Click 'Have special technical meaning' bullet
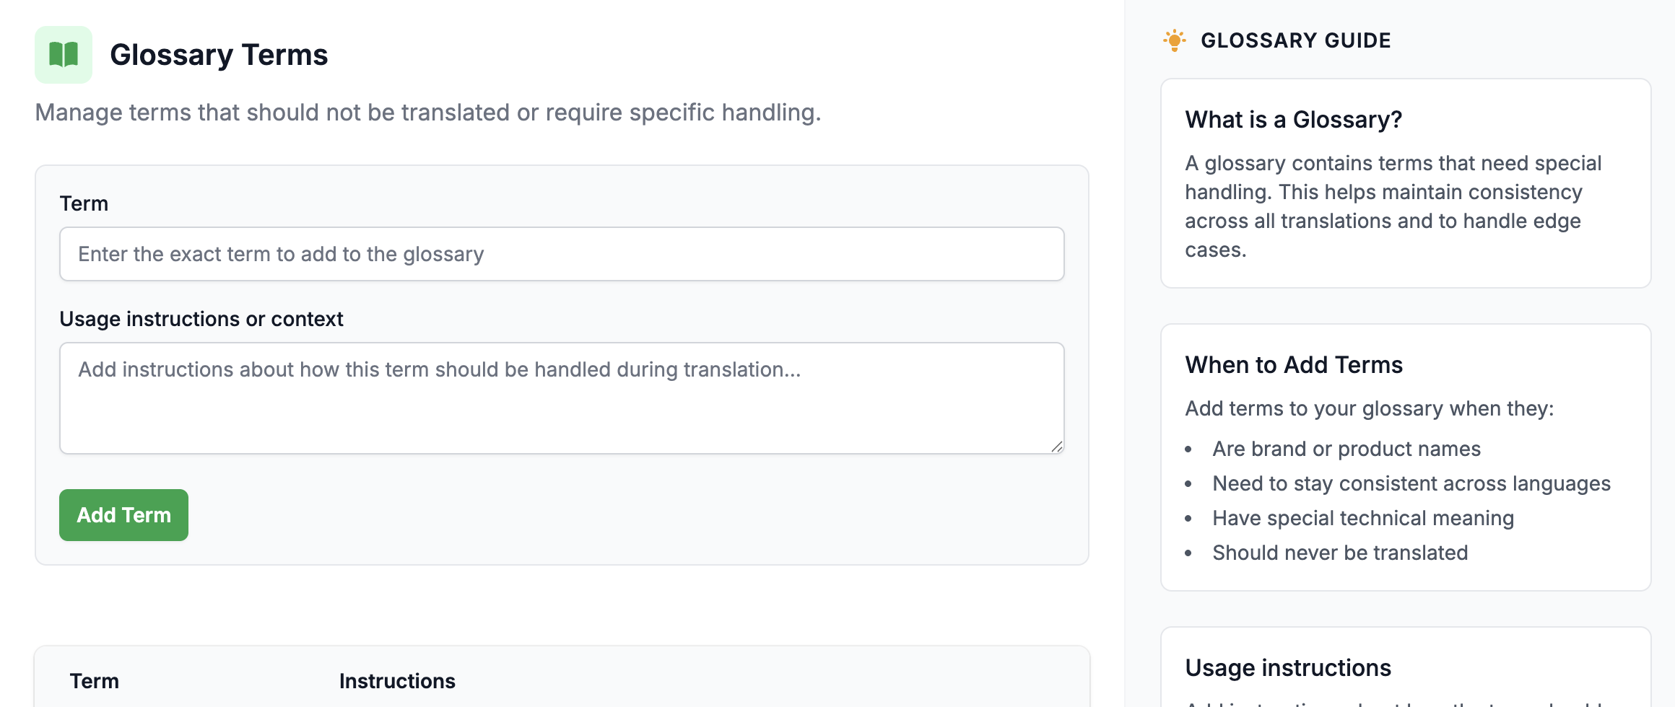Viewport: 1675px width, 707px height. point(1362,518)
